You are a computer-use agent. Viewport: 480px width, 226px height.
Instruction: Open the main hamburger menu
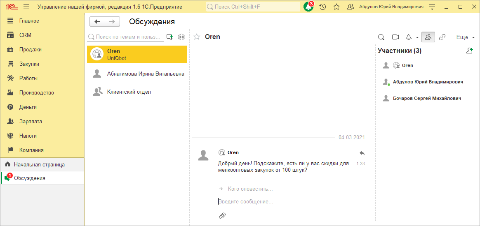(26, 7)
